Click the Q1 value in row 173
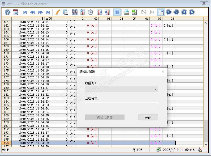211x156 pixels. click(x=71, y=64)
